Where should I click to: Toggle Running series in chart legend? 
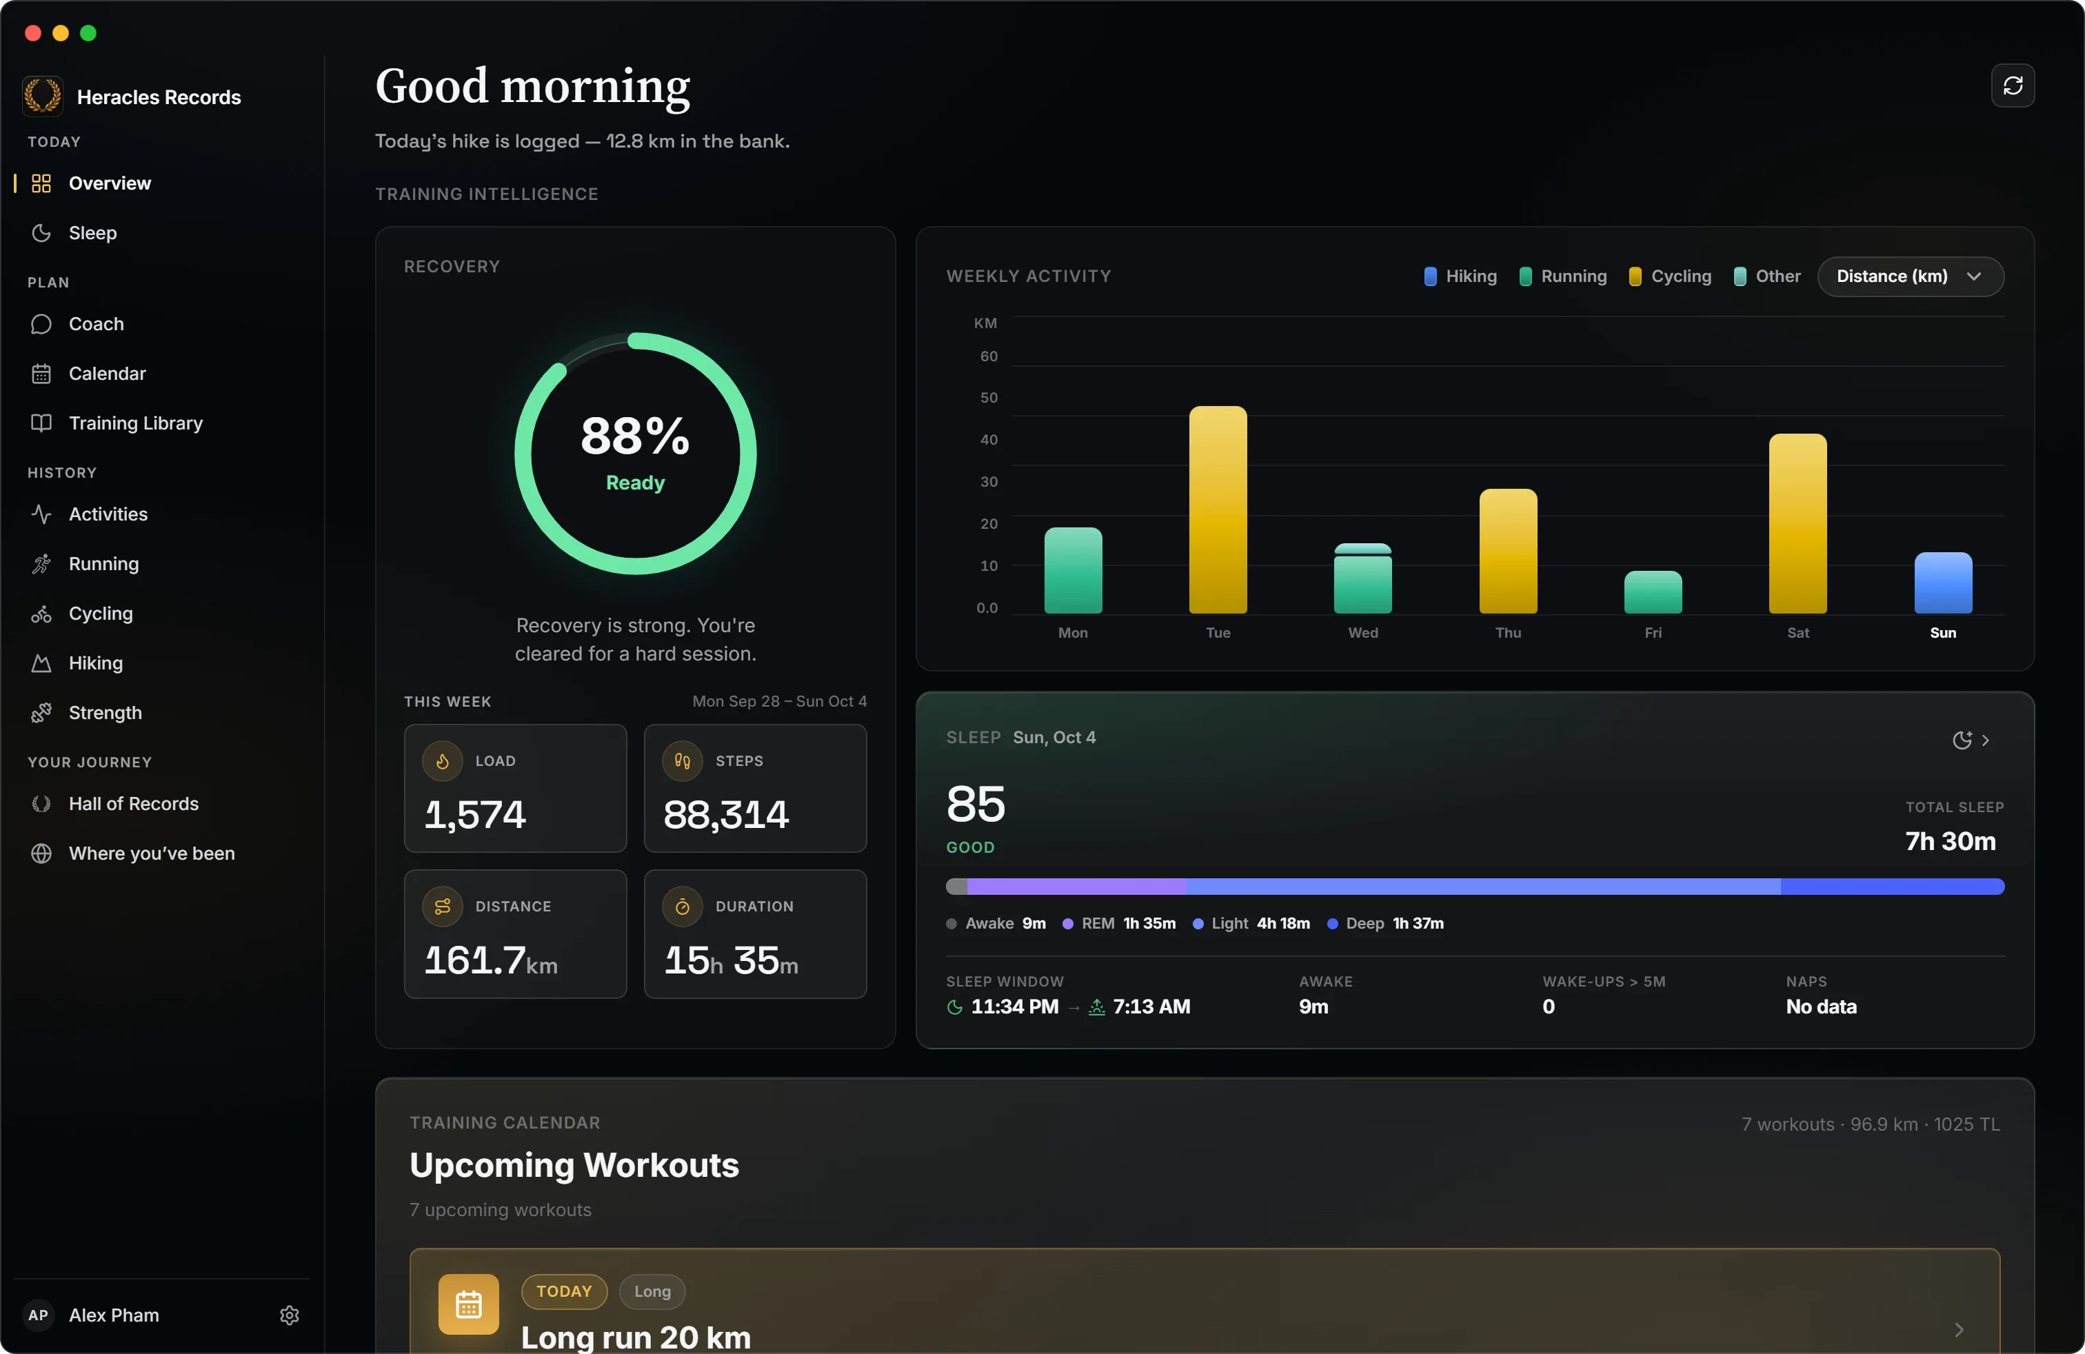(1563, 276)
